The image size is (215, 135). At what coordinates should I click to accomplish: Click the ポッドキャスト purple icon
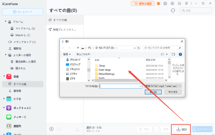point(9,108)
